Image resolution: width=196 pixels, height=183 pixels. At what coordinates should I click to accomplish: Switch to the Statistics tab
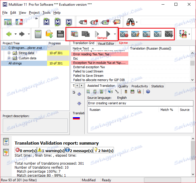(x=157, y=86)
